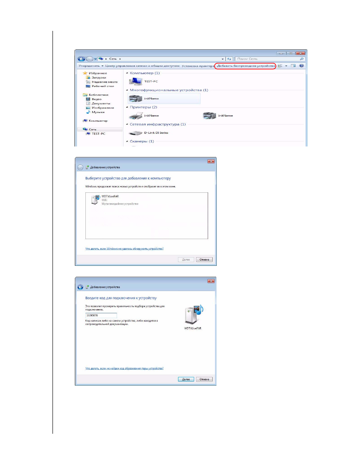The height and width of the screenshot is (465, 359).
Task: Collapse the Принтеры (2) group
Action: 127,107
